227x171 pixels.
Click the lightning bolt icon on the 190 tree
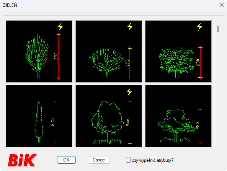(130, 26)
